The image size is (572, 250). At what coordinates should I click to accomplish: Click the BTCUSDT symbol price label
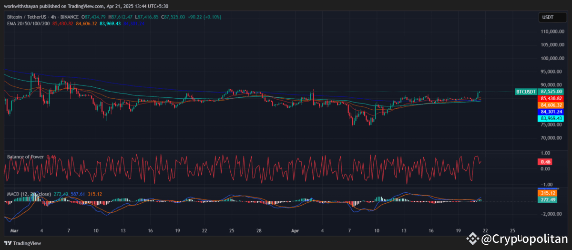click(x=526, y=91)
